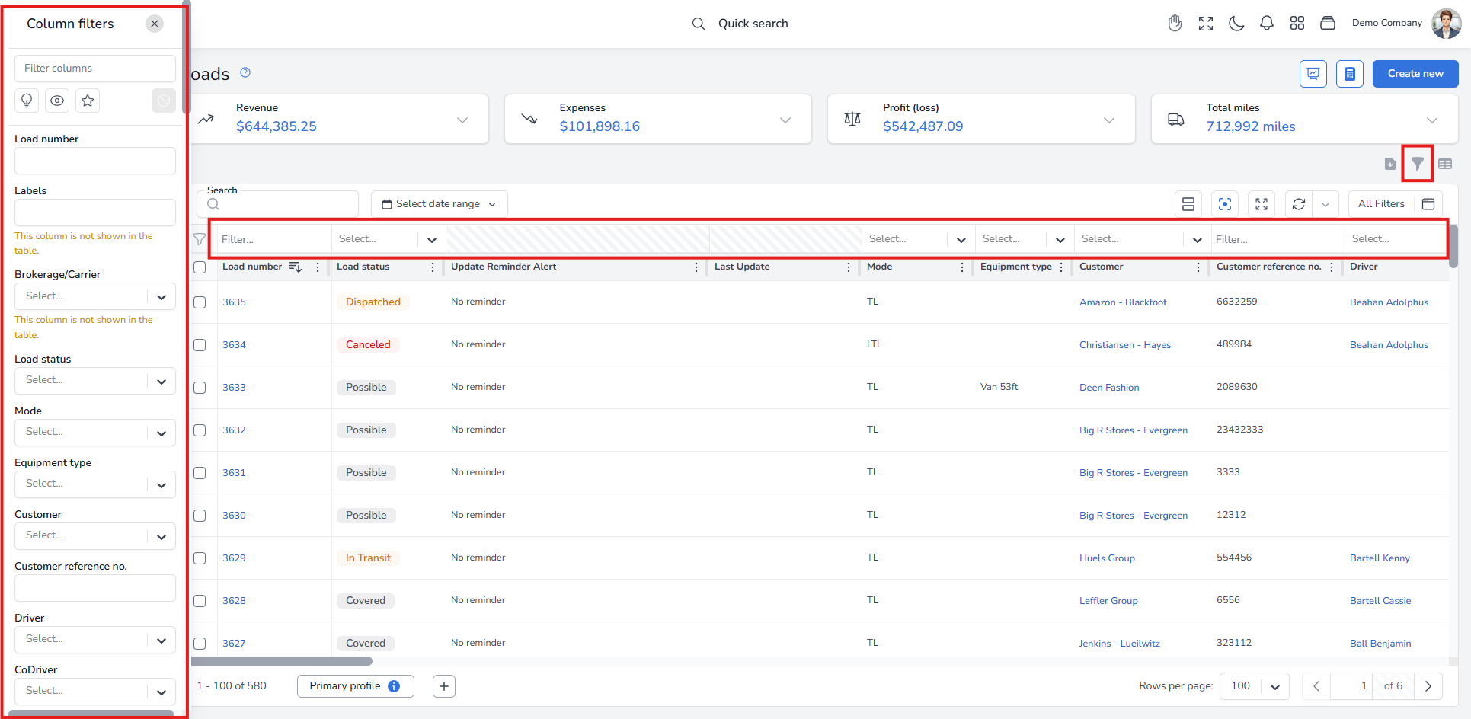The height and width of the screenshot is (719, 1471).
Task: Select the Primary profile tab
Action: tap(355, 686)
